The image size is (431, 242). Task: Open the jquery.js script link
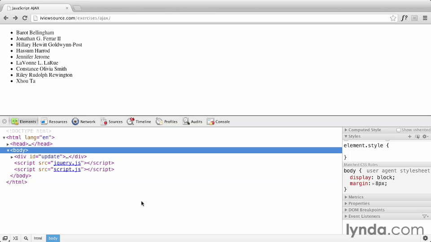tap(67, 163)
